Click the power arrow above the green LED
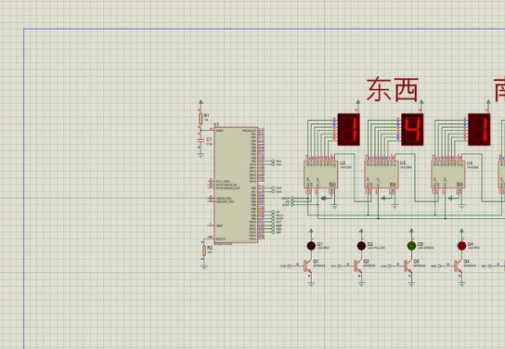Viewport: 505px width, 349px height. click(411, 231)
